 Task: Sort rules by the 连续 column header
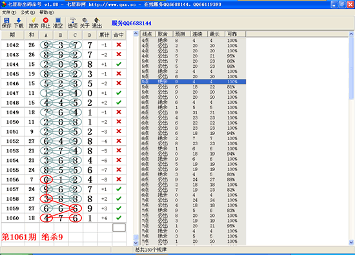click(x=199, y=34)
